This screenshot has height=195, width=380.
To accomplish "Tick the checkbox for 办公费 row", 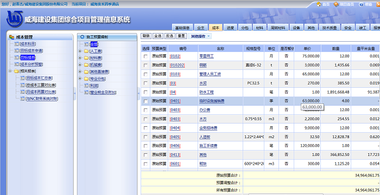I will [x=145, y=110].
